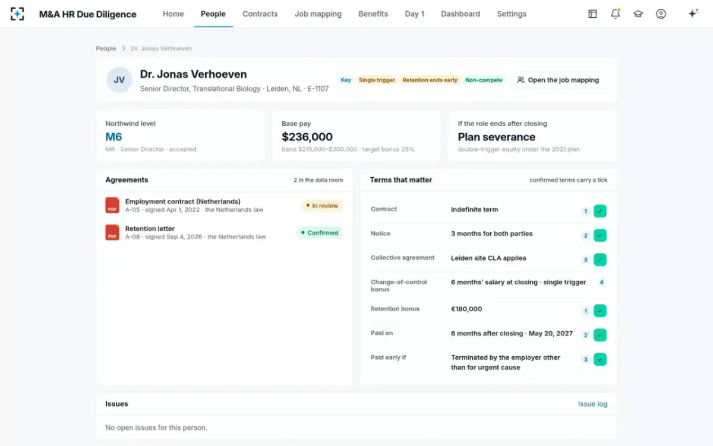This screenshot has height=446, width=713.
Task: Click the Non-compete tag
Action: point(484,80)
